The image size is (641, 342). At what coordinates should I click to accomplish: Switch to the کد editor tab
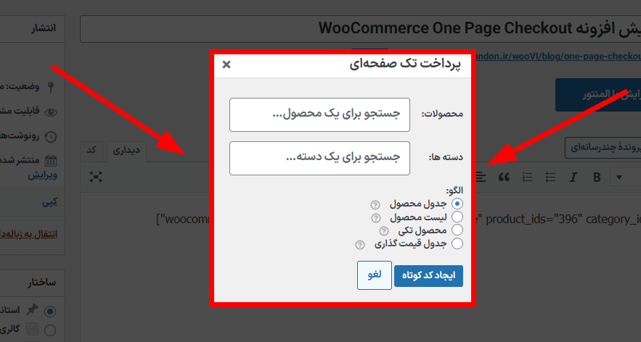point(92,149)
